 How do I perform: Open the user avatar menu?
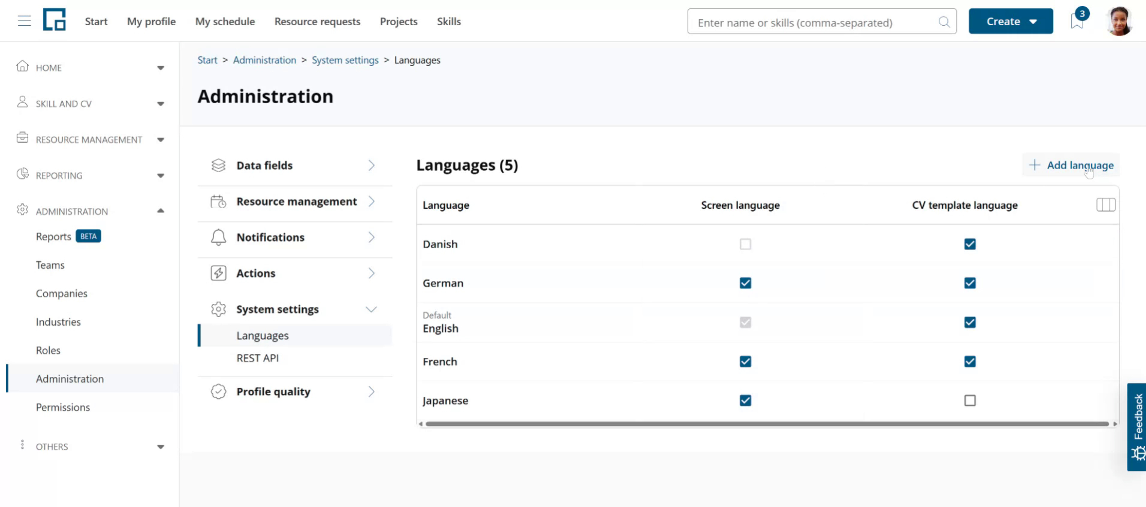coord(1119,21)
